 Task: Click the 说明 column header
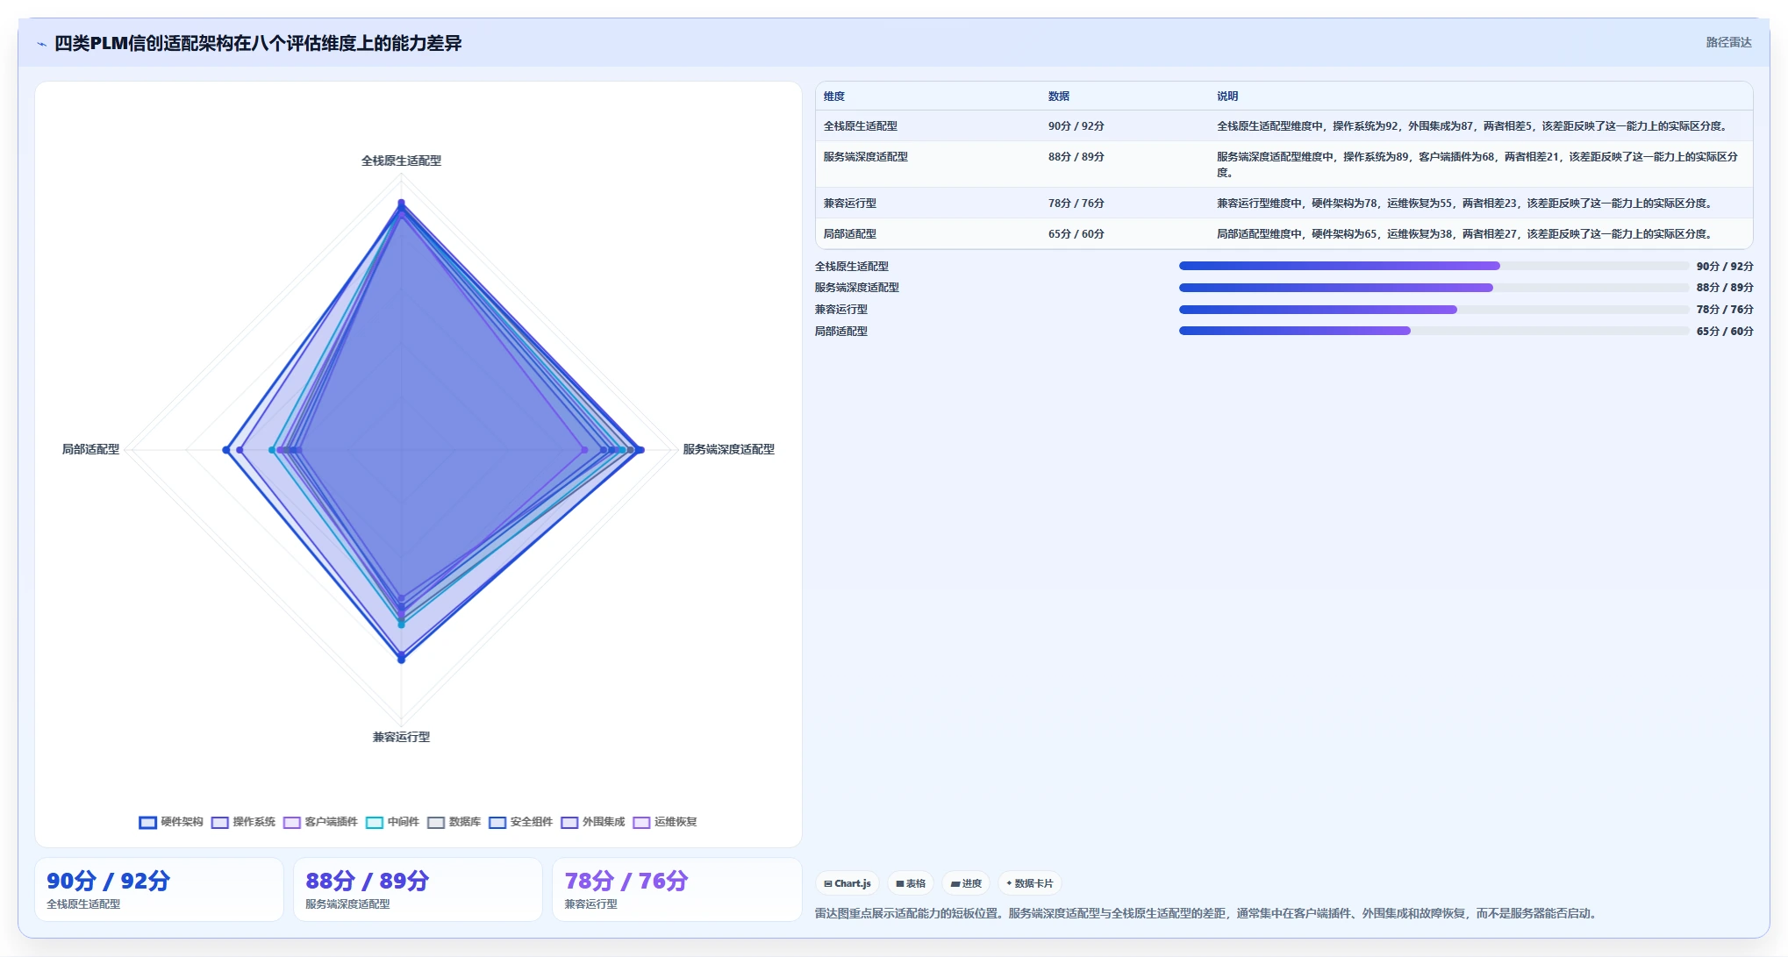point(1227,96)
